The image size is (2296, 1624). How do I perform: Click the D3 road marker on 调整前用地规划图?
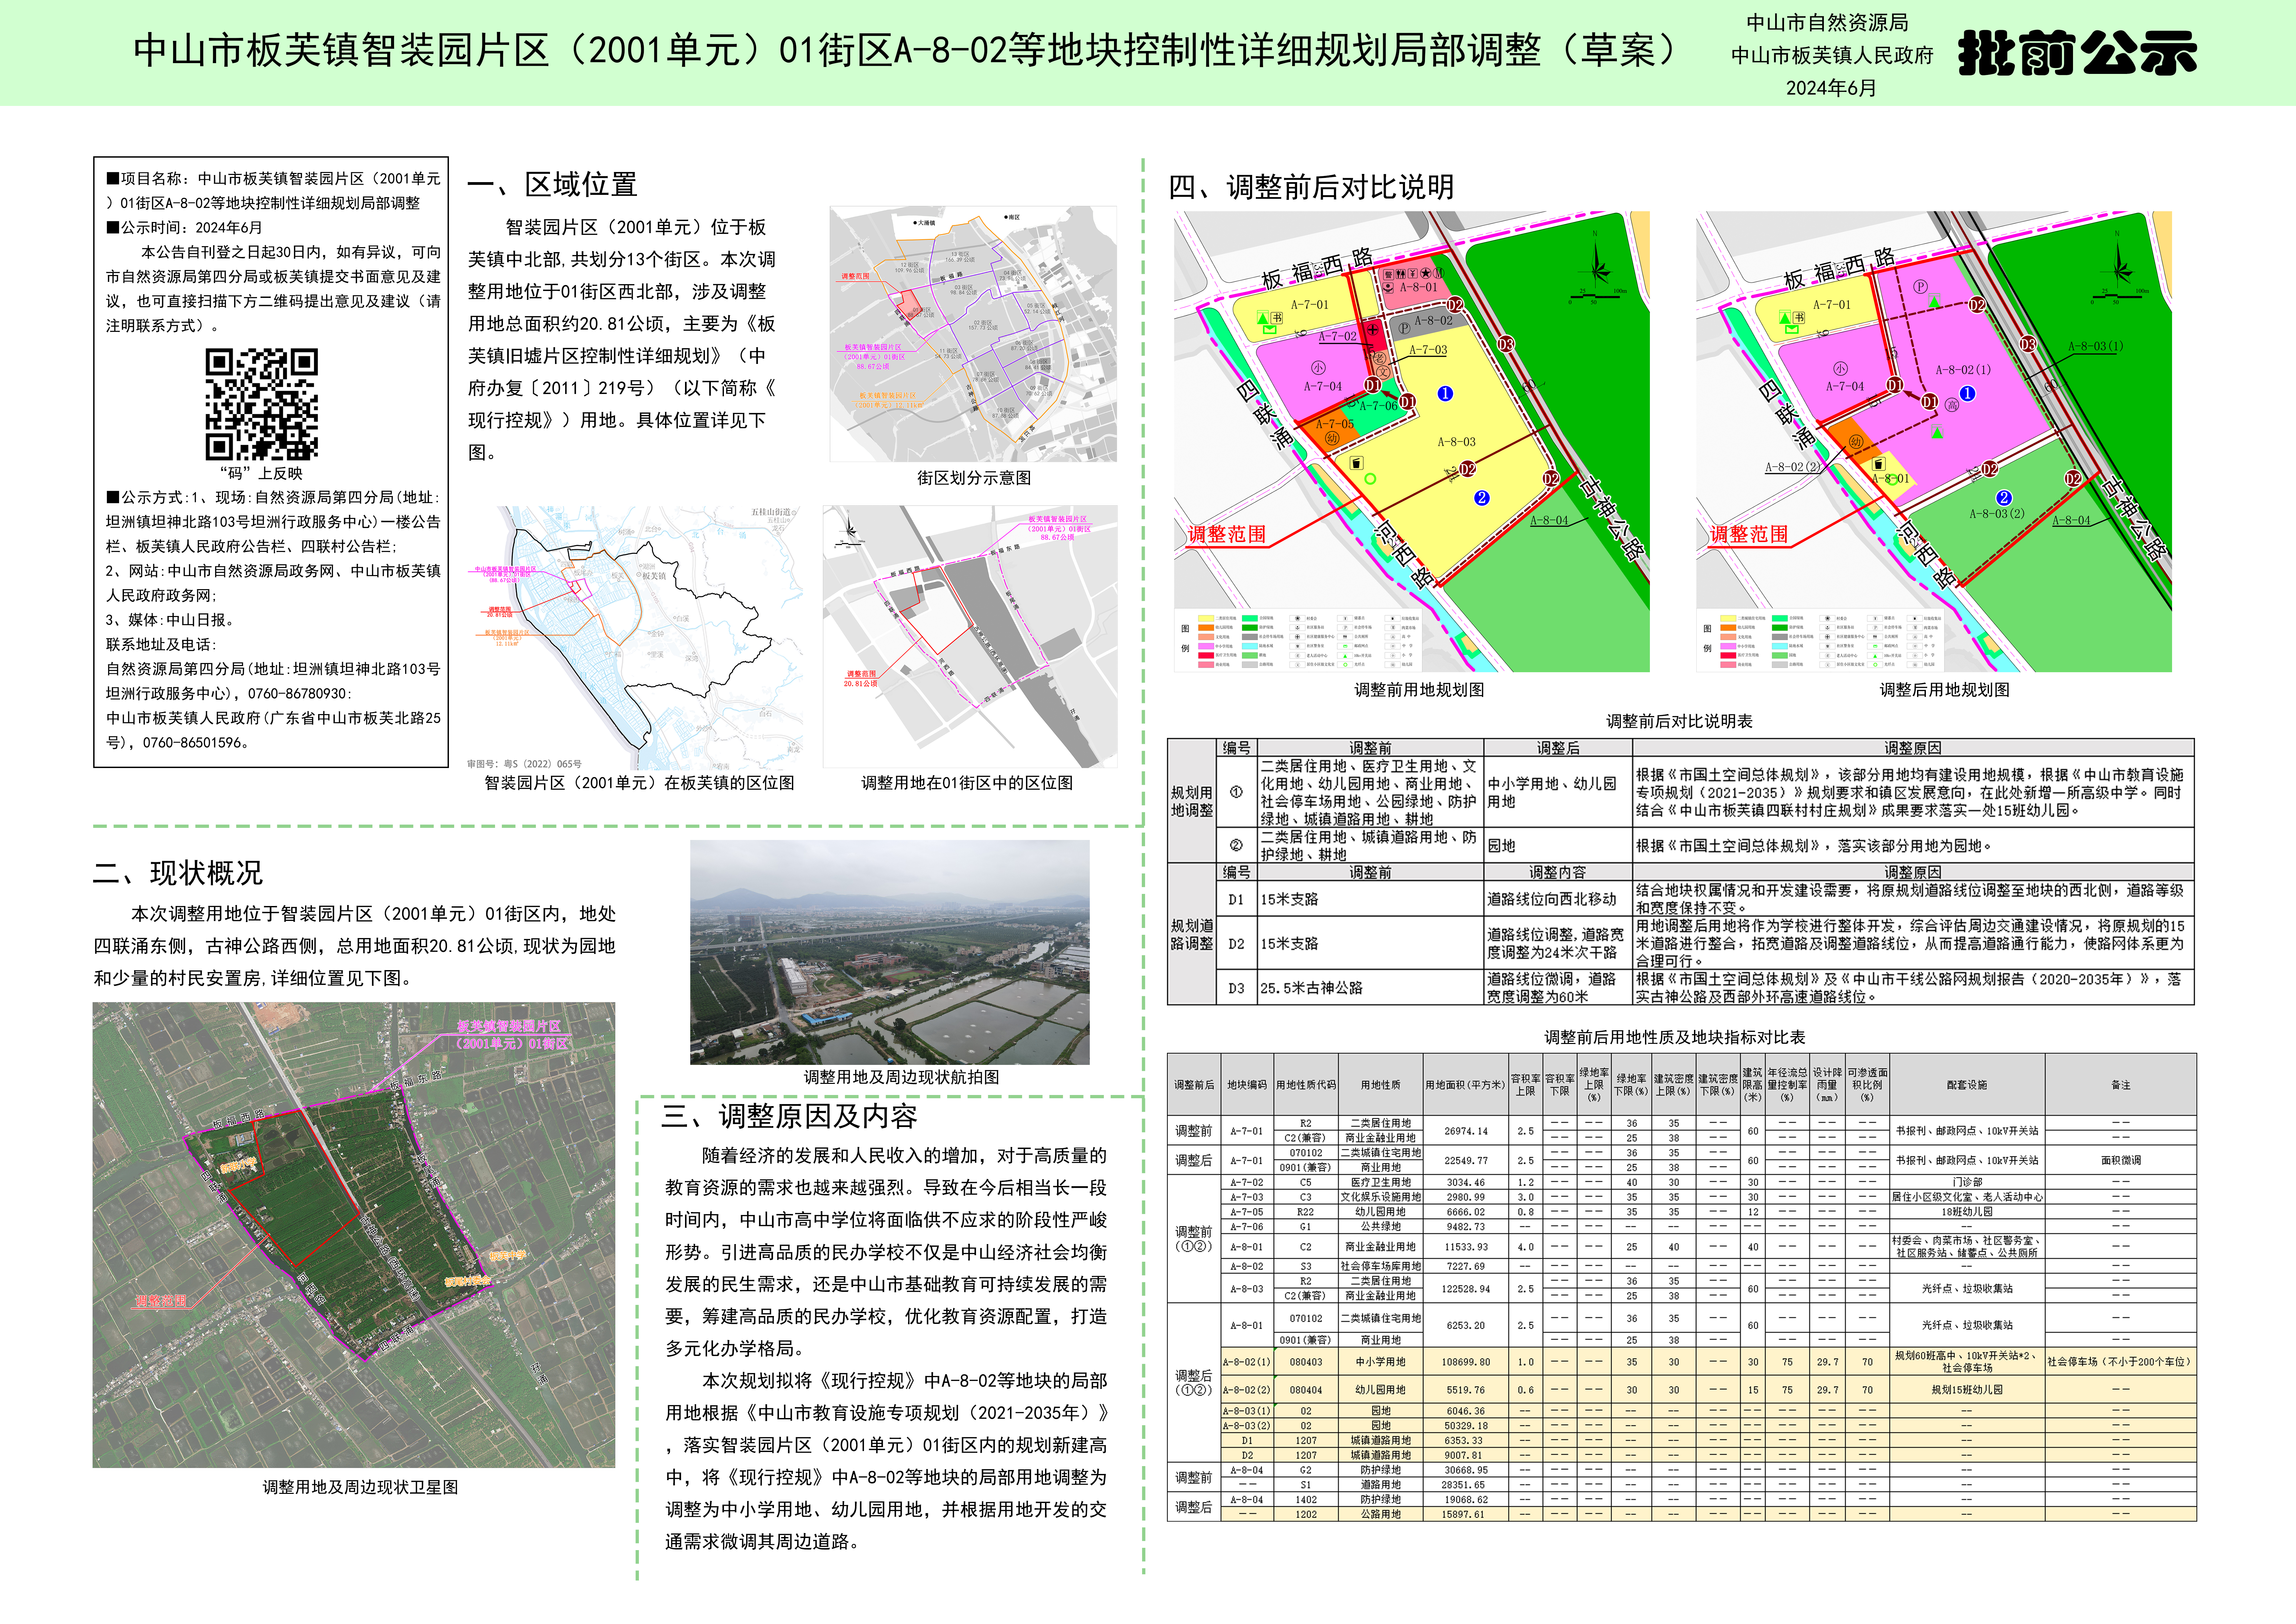point(1506,344)
